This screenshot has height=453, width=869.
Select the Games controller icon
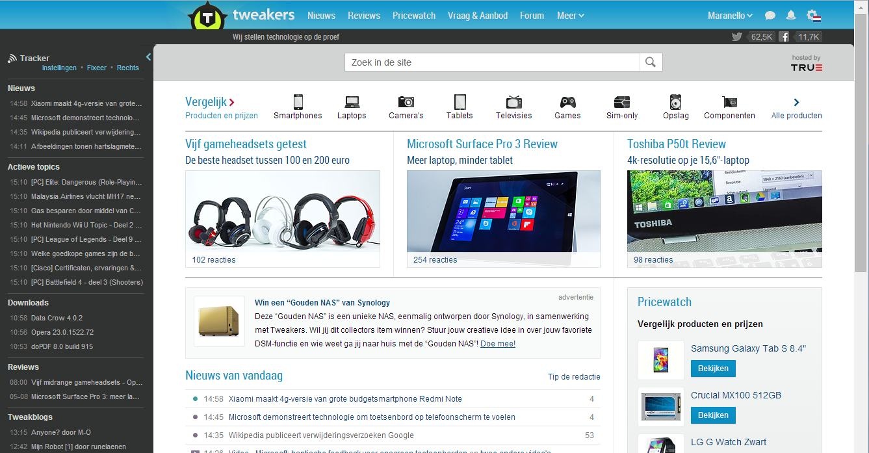click(x=567, y=102)
